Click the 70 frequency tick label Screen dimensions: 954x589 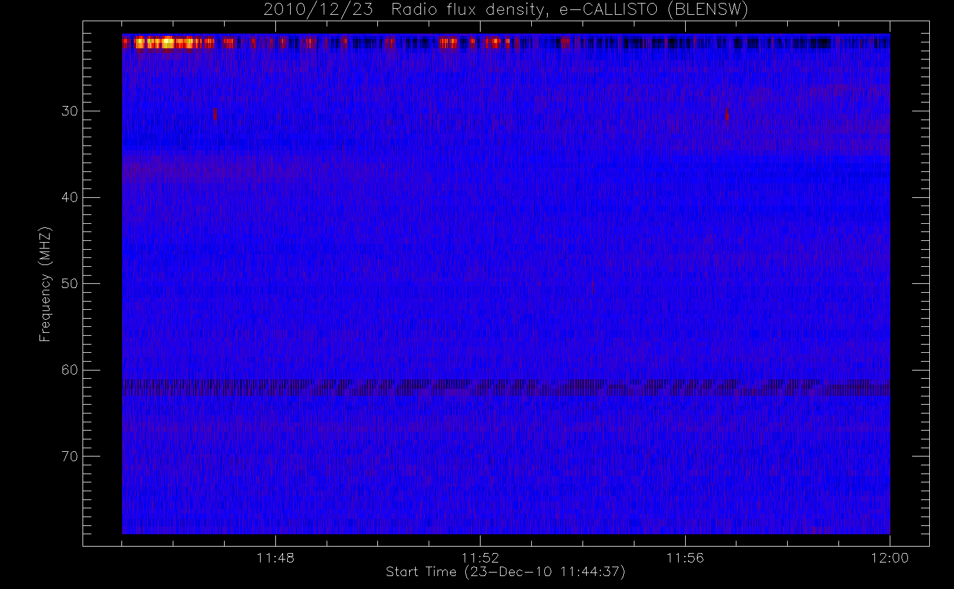pyautogui.click(x=70, y=456)
